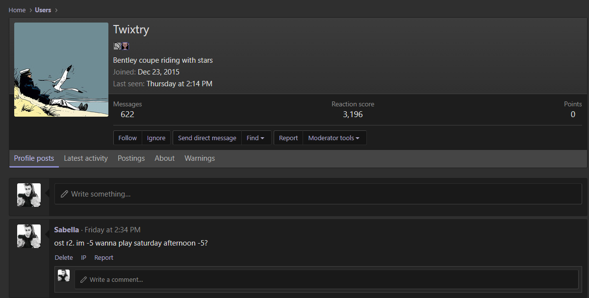
Task: Open the Postings tab
Action: coord(131,158)
